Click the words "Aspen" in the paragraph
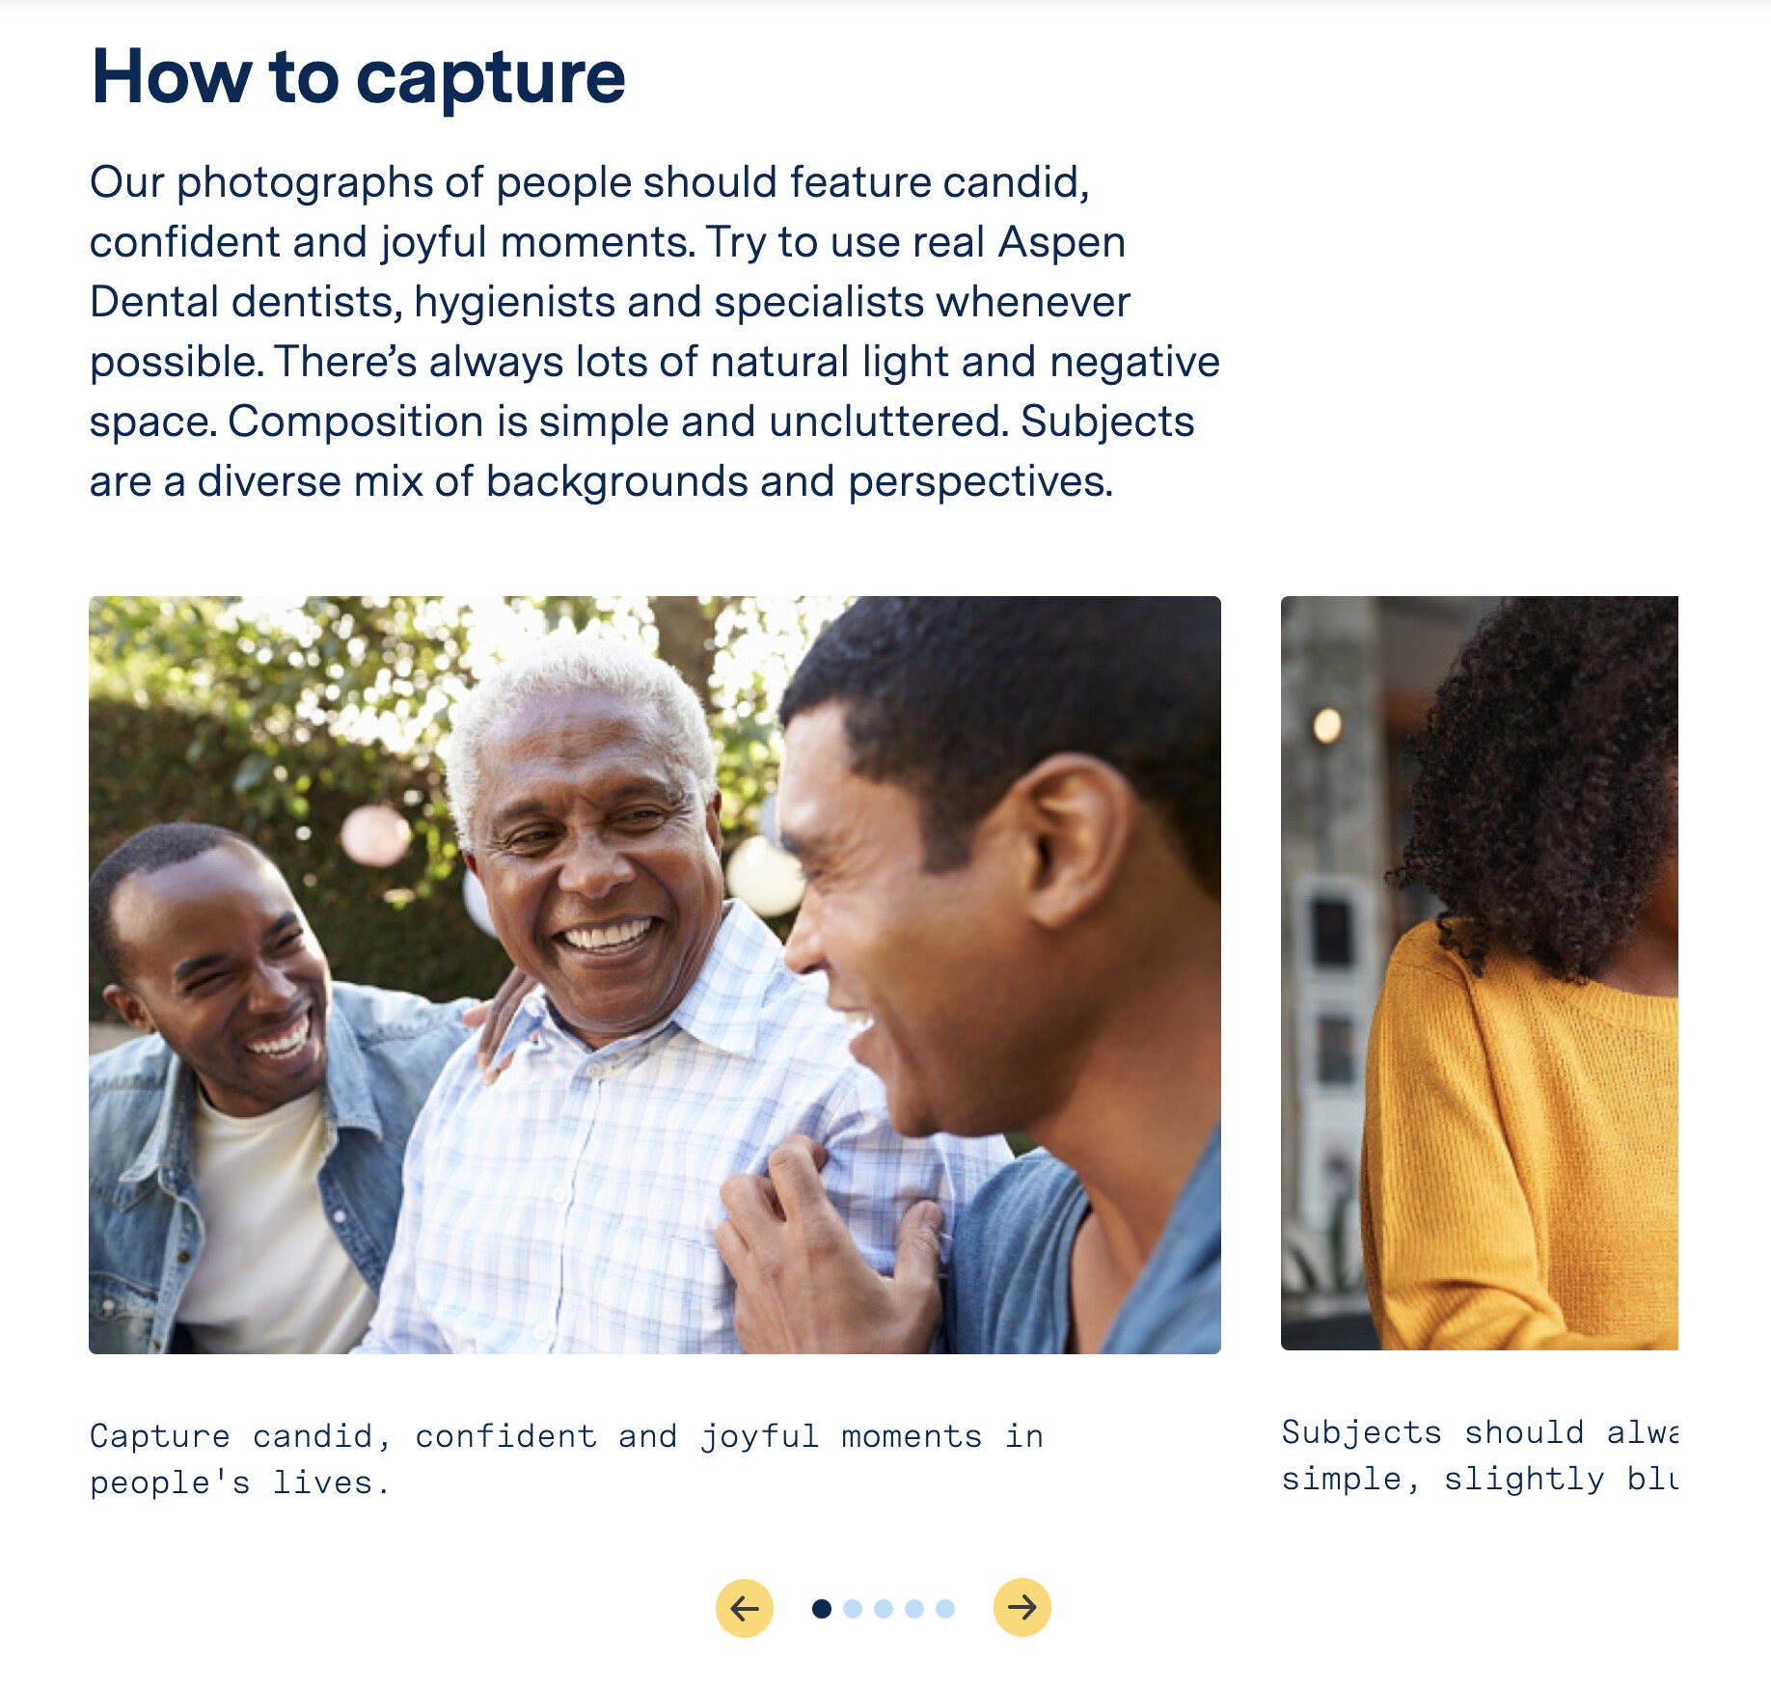The image size is (1771, 1688). tap(1061, 243)
